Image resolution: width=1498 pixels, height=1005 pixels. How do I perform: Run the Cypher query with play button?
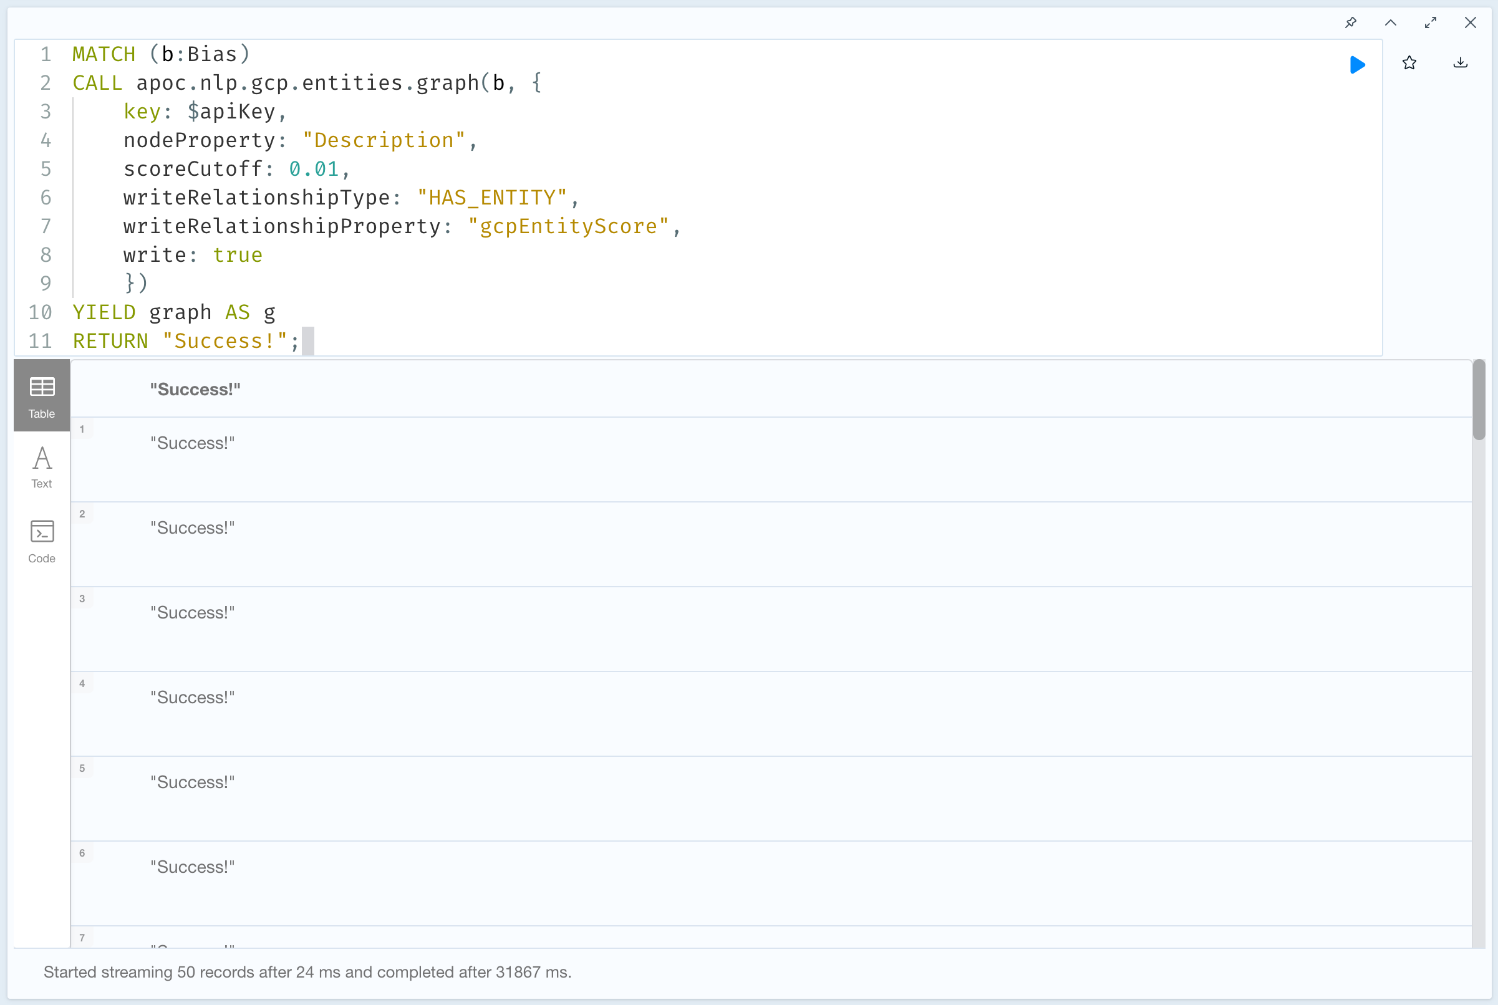tap(1357, 65)
